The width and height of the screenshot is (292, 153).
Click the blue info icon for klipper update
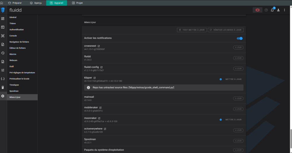[221, 79]
